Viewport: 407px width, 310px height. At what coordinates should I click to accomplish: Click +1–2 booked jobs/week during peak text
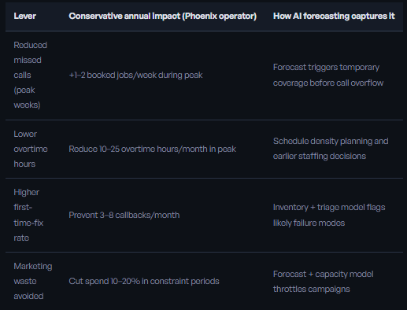(135, 75)
